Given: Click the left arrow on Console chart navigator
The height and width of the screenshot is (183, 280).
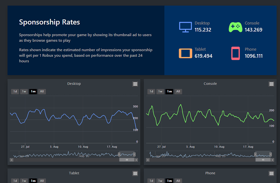Looking at the screenshot, I should [x=148, y=160].
